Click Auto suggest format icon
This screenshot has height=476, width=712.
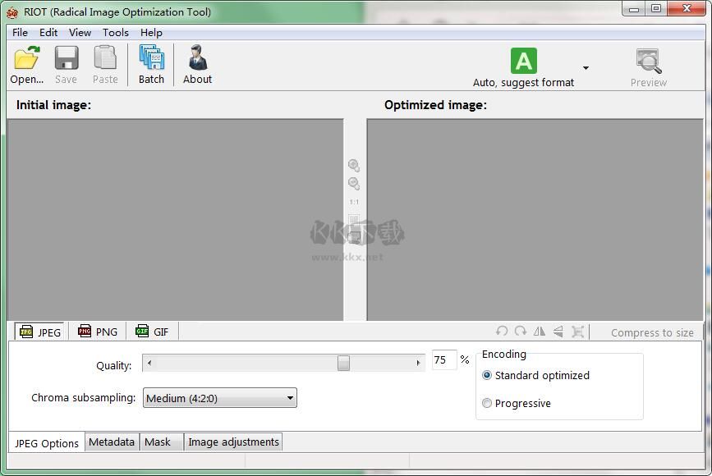523,62
